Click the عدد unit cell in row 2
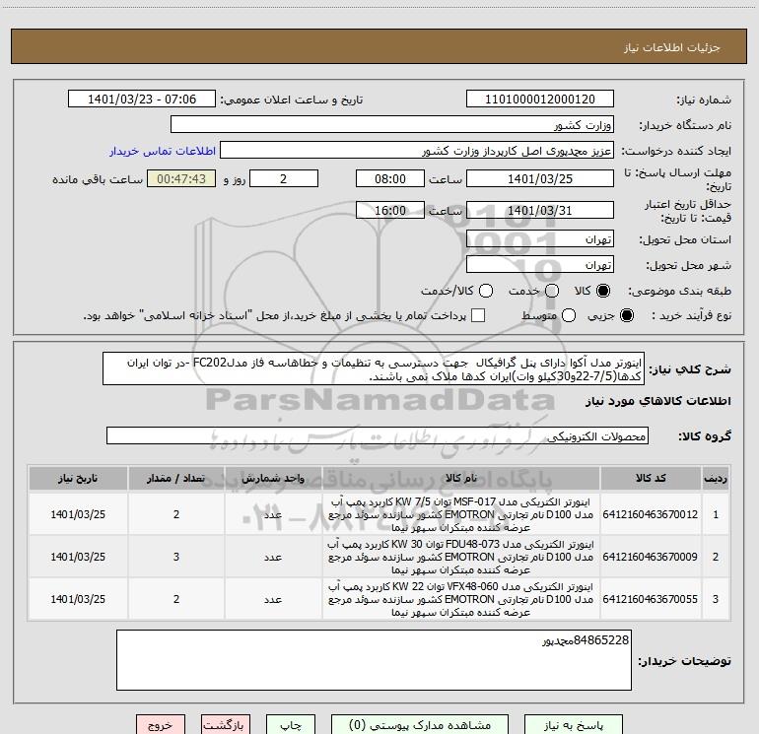 pyautogui.click(x=273, y=557)
